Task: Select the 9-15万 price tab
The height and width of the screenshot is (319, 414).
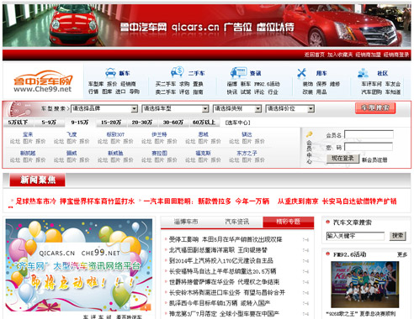Action: [x=80, y=123]
